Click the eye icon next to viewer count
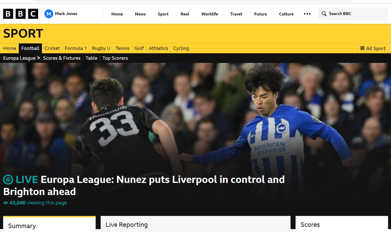This screenshot has height=232, width=391. pos(5,203)
